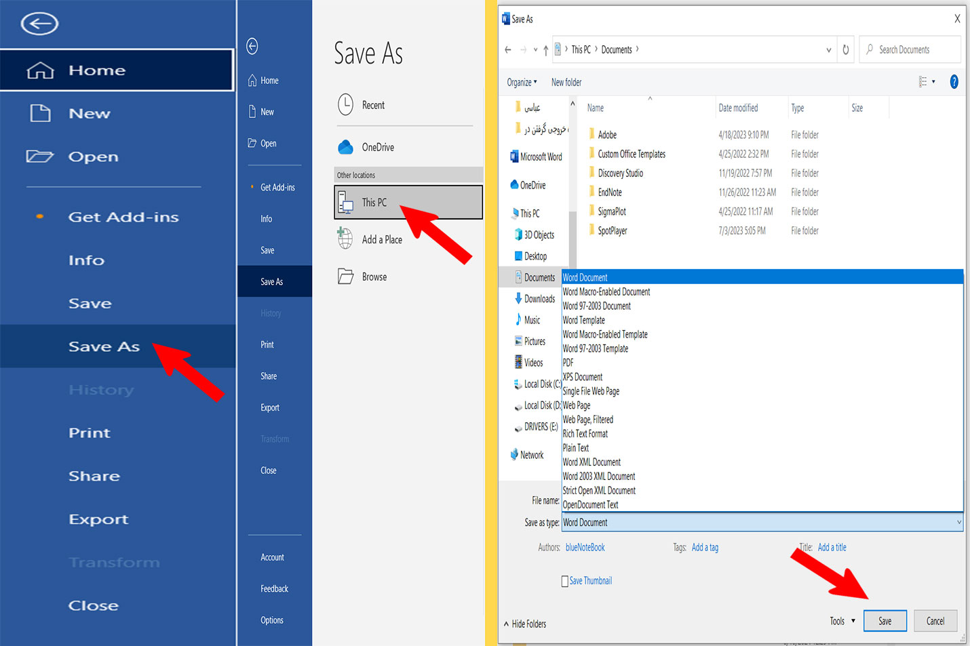Click Account in the compact backstage sidebar
Viewport: 970px width, 646px height.
pos(272,557)
